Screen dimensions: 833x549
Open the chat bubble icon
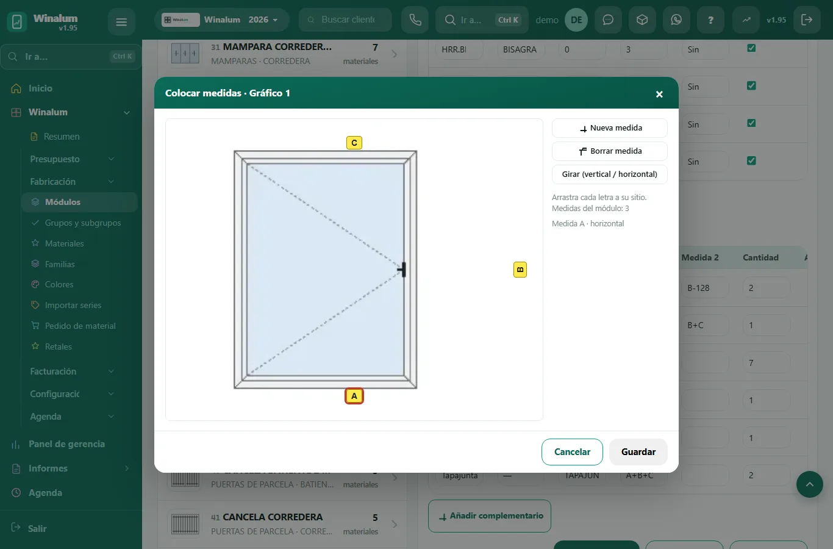[x=608, y=20]
